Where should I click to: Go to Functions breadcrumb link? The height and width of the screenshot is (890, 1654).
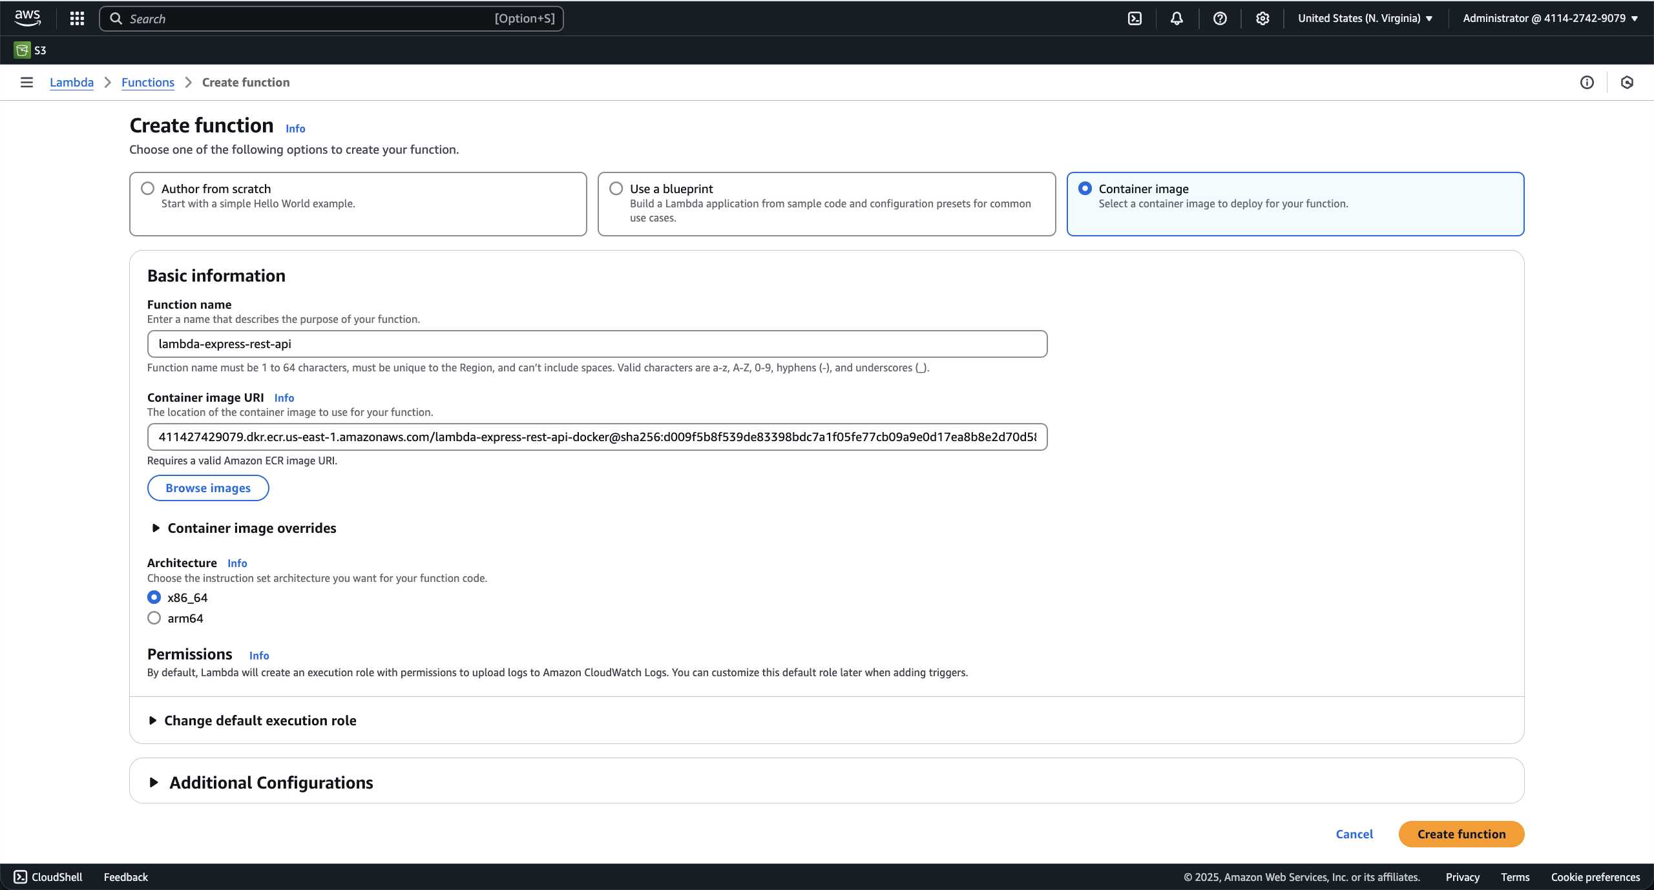(147, 82)
